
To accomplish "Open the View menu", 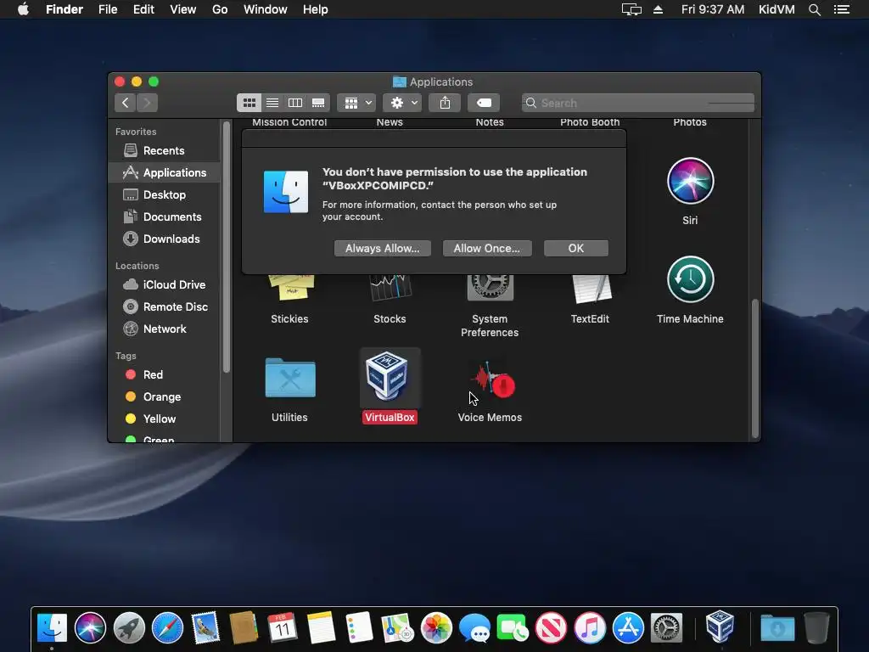I will 183,9.
